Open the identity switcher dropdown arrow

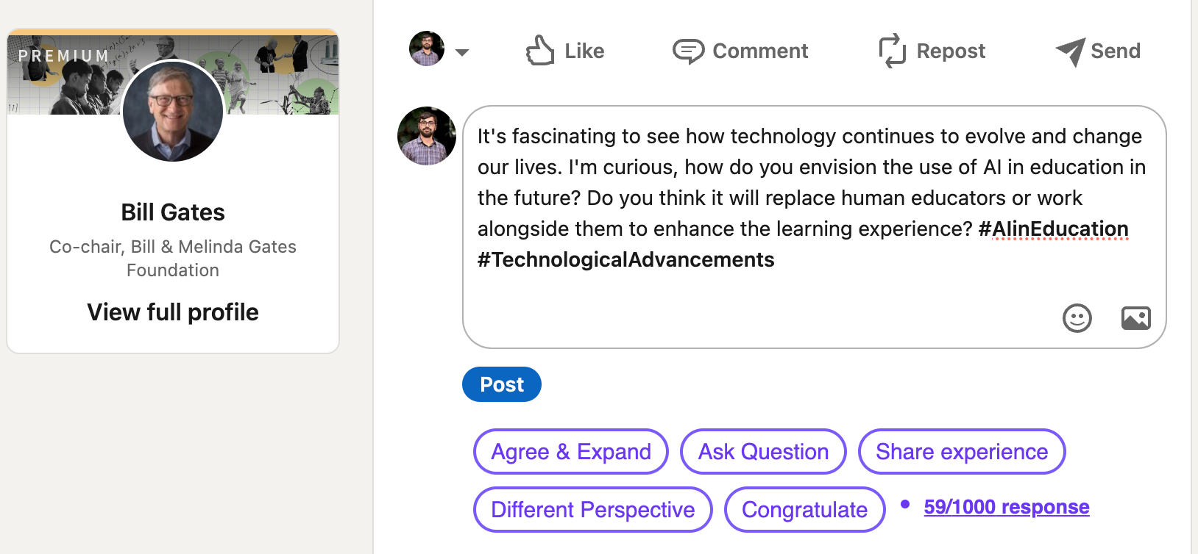[462, 52]
